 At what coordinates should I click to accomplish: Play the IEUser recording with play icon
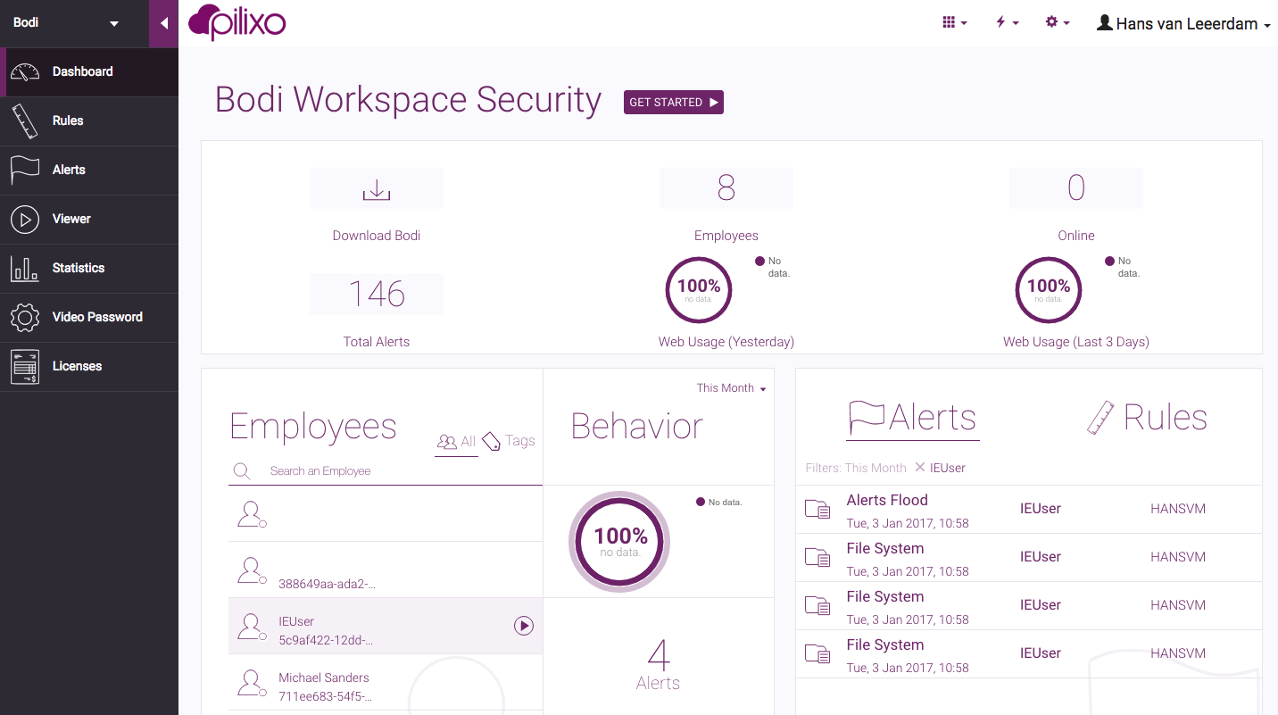tap(524, 626)
